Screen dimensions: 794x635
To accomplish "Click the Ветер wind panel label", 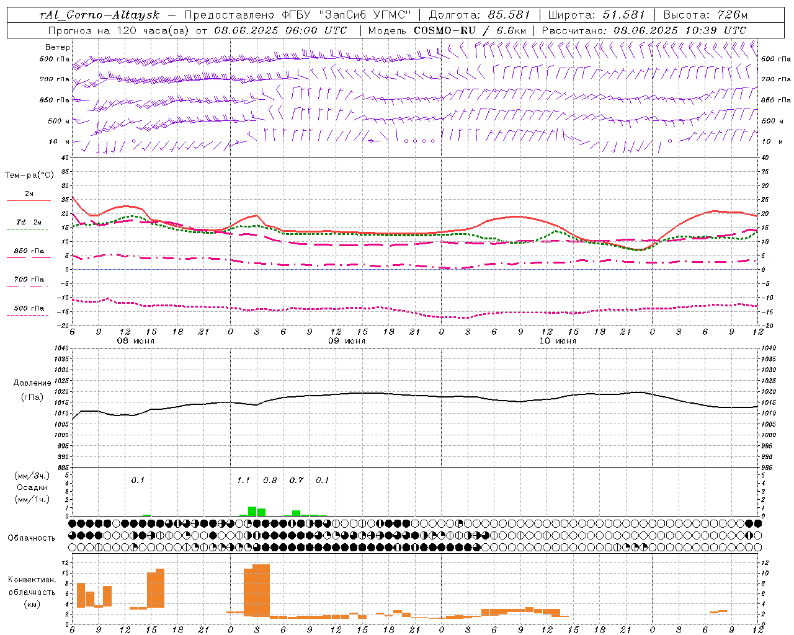I will click(x=58, y=47).
